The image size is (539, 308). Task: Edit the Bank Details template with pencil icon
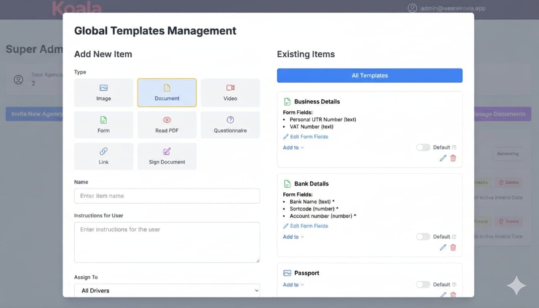click(443, 247)
